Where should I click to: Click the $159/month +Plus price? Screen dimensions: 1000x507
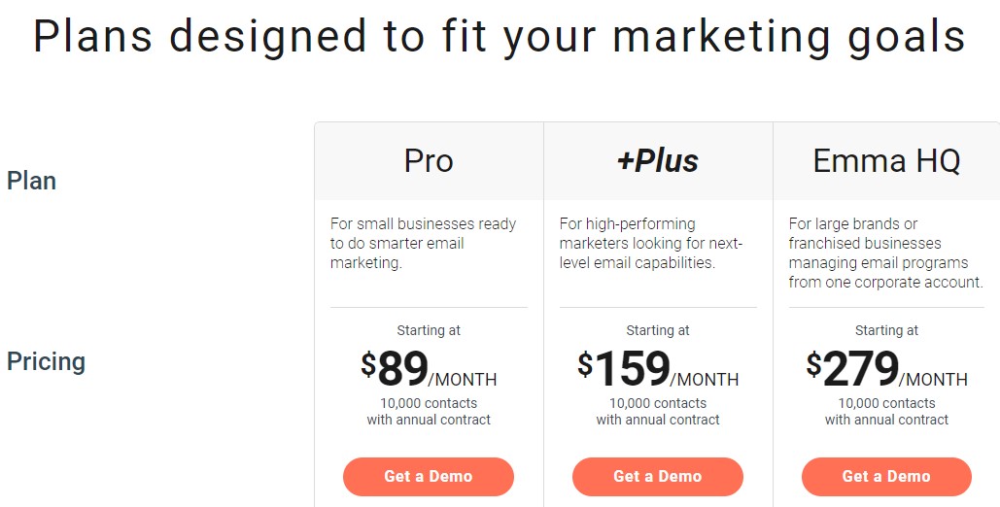pos(658,369)
